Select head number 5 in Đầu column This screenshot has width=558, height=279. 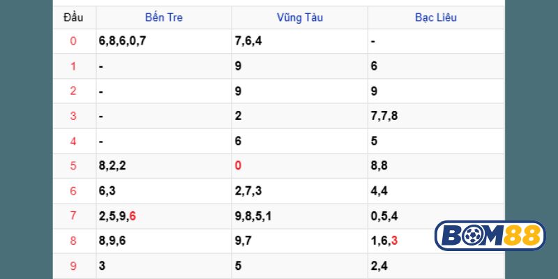pyautogui.click(x=73, y=166)
